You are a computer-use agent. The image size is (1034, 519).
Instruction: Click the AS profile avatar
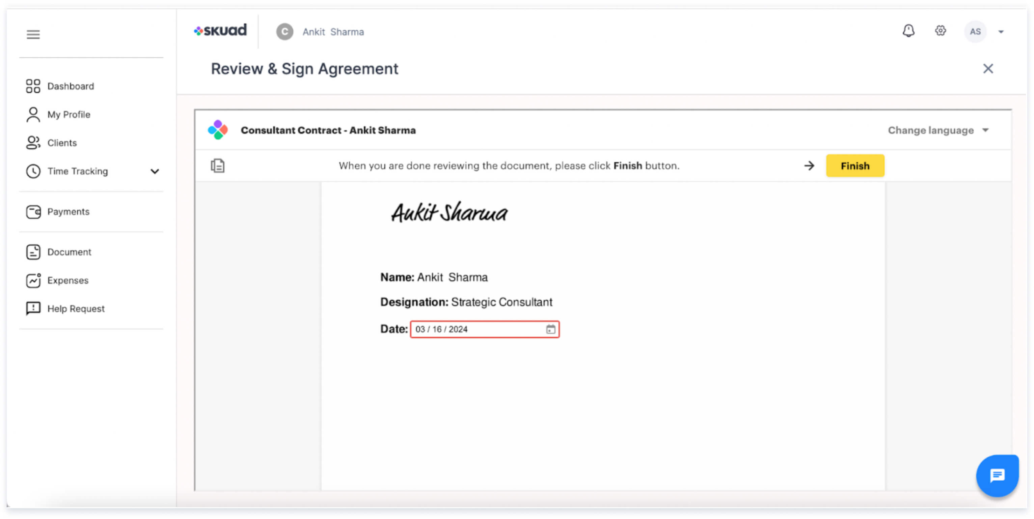pyautogui.click(x=975, y=32)
